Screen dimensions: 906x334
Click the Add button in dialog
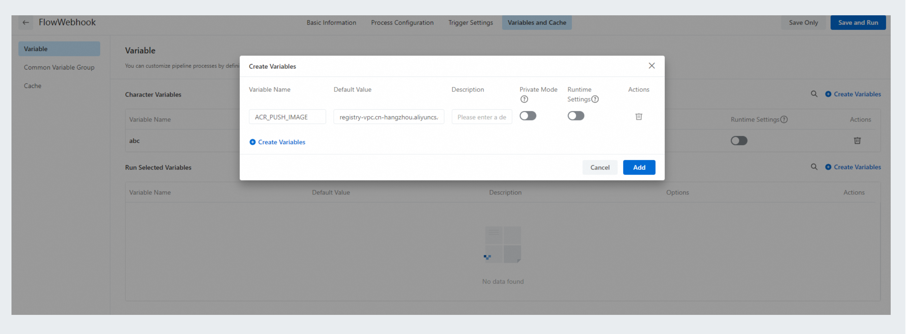coord(639,167)
